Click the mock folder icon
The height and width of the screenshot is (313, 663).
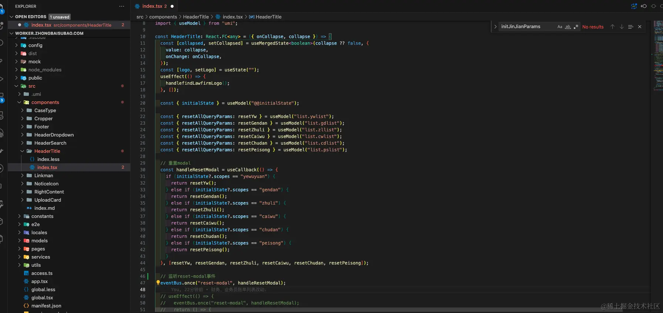click(x=24, y=61)
